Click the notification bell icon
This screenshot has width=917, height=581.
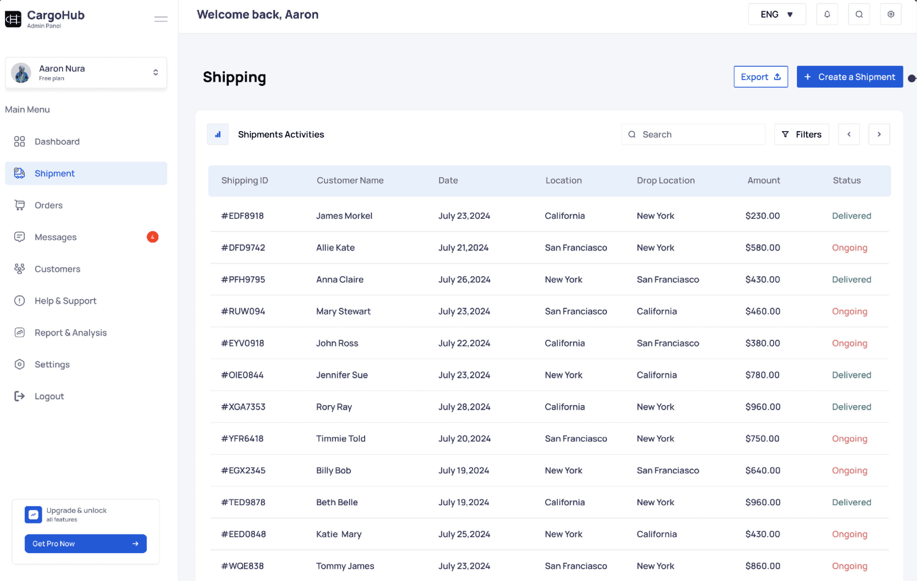[827, 14]
